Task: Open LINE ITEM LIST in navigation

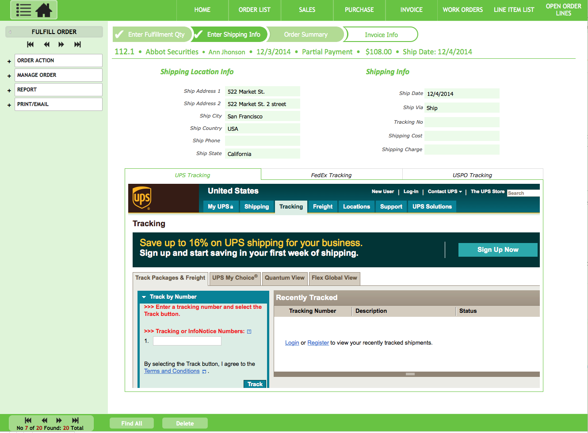Action: [x=514, y=10]
